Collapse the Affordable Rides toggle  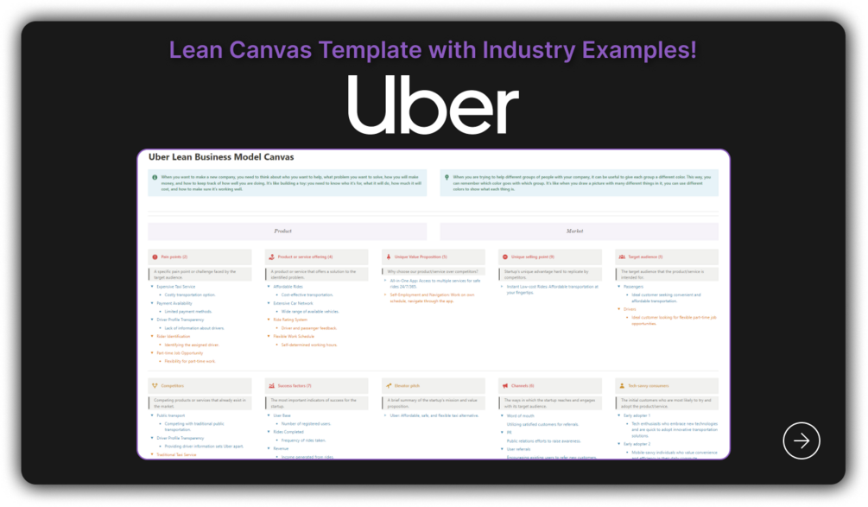269,287
